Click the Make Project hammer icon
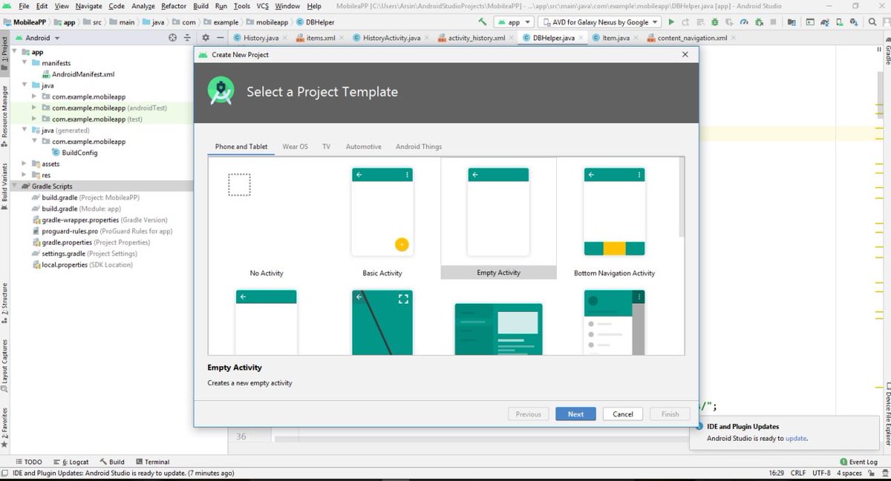891x481 pixels. click(x=483, y=22)
